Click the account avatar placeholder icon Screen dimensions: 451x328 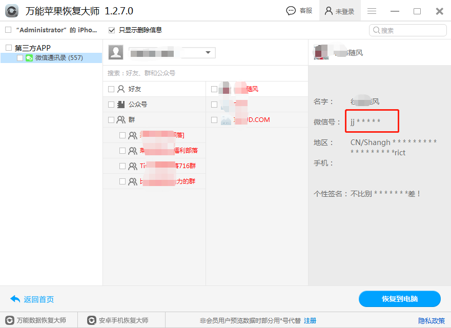tap(116, 52)
